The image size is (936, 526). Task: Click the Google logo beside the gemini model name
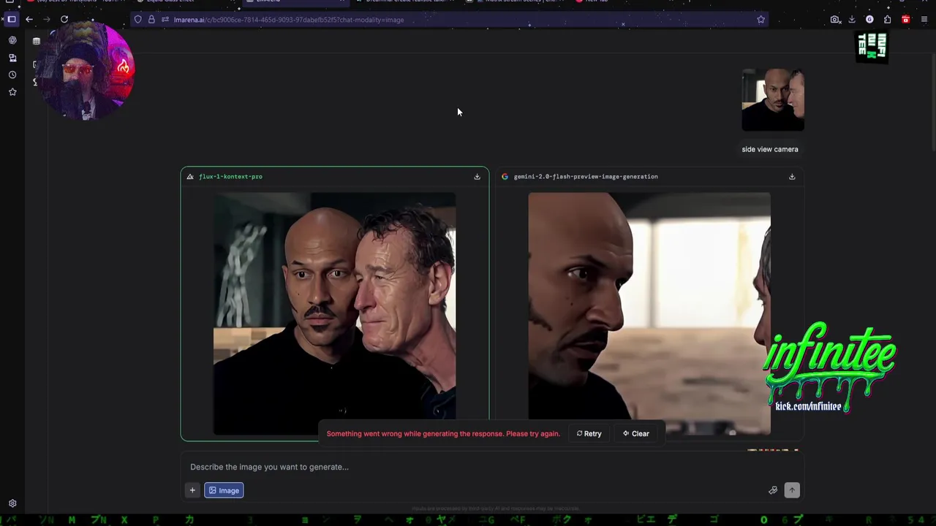tap(505, 176)
